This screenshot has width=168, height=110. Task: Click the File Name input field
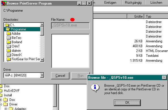[70, 26]
